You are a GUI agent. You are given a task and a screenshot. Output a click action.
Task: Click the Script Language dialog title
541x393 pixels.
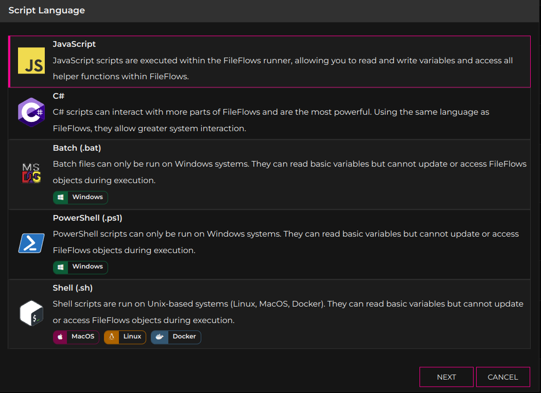47,10
